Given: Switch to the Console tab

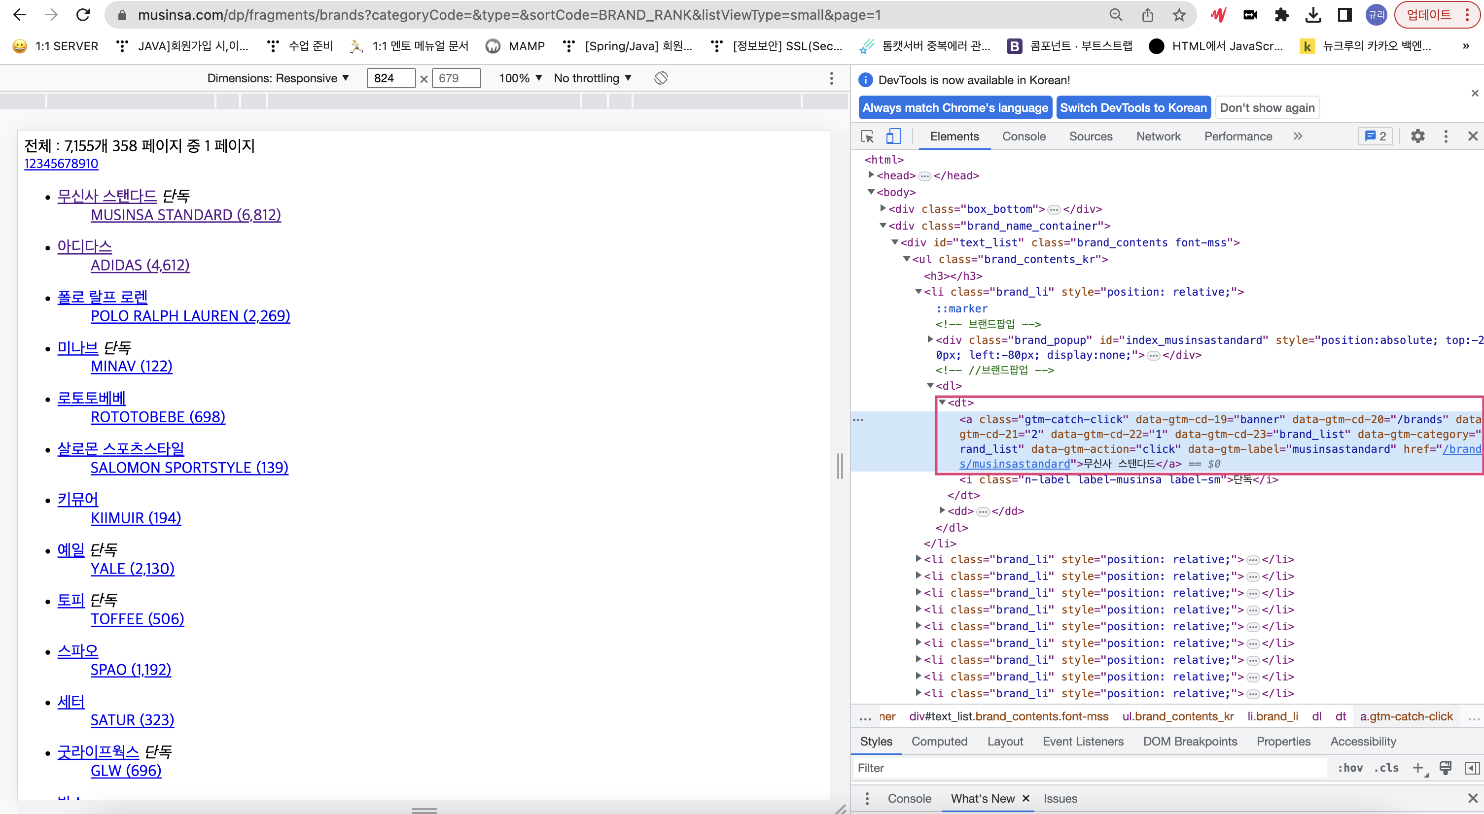Looking at the screenshot, I should point(1024,136).
